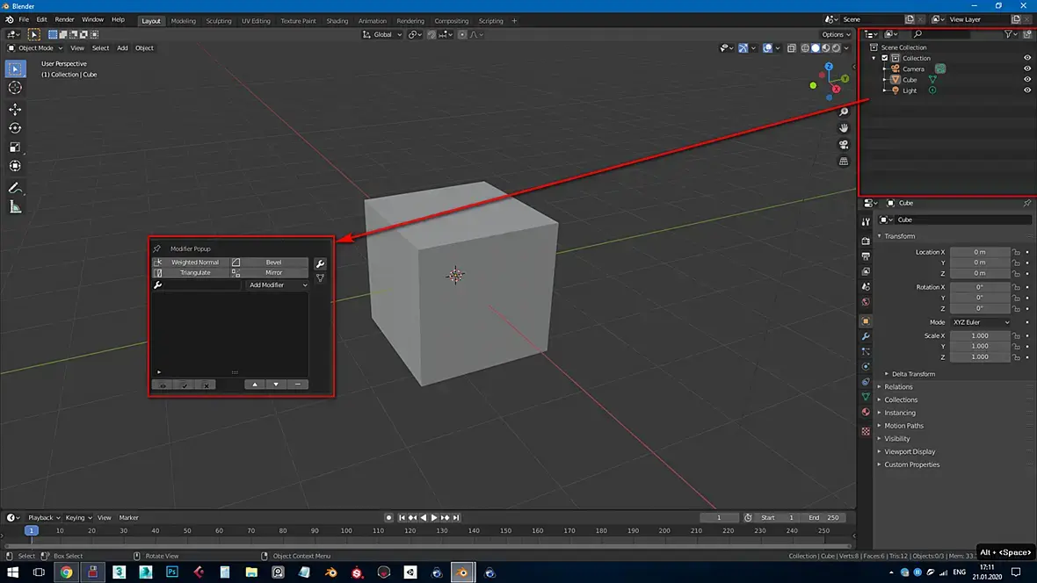This screenshot has width=1037, height=583.
Task: Click the Bevel modifier button
Action: click(x=273, y=263)
